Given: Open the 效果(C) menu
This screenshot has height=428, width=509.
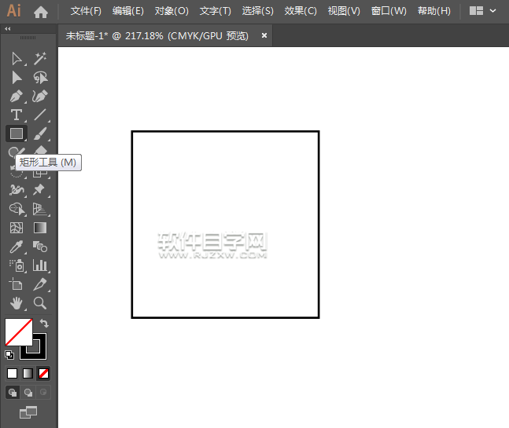Looking at the screenshot, I should (301, 11).
